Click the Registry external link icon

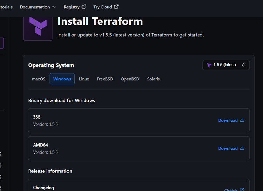click(84, 7)
